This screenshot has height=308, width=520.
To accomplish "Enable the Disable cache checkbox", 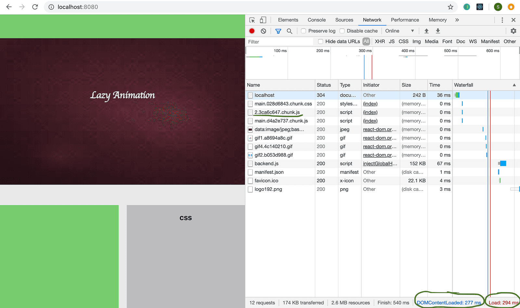I will (342, 31).
